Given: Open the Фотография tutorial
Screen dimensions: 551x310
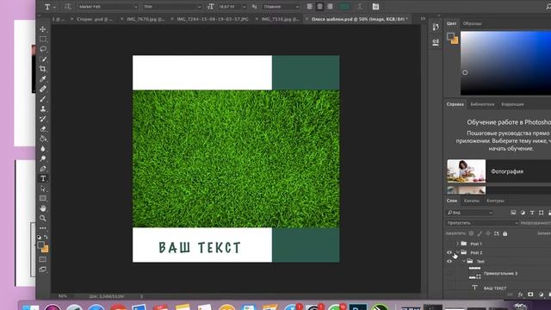Looking at the screenshot, I should point(499,171).
